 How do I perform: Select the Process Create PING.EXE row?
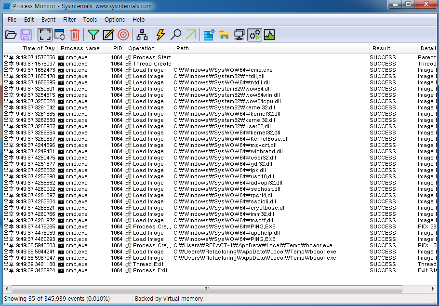pos(220,226)
